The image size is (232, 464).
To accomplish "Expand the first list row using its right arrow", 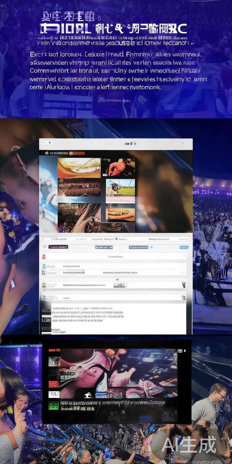I will coord(183,257).
